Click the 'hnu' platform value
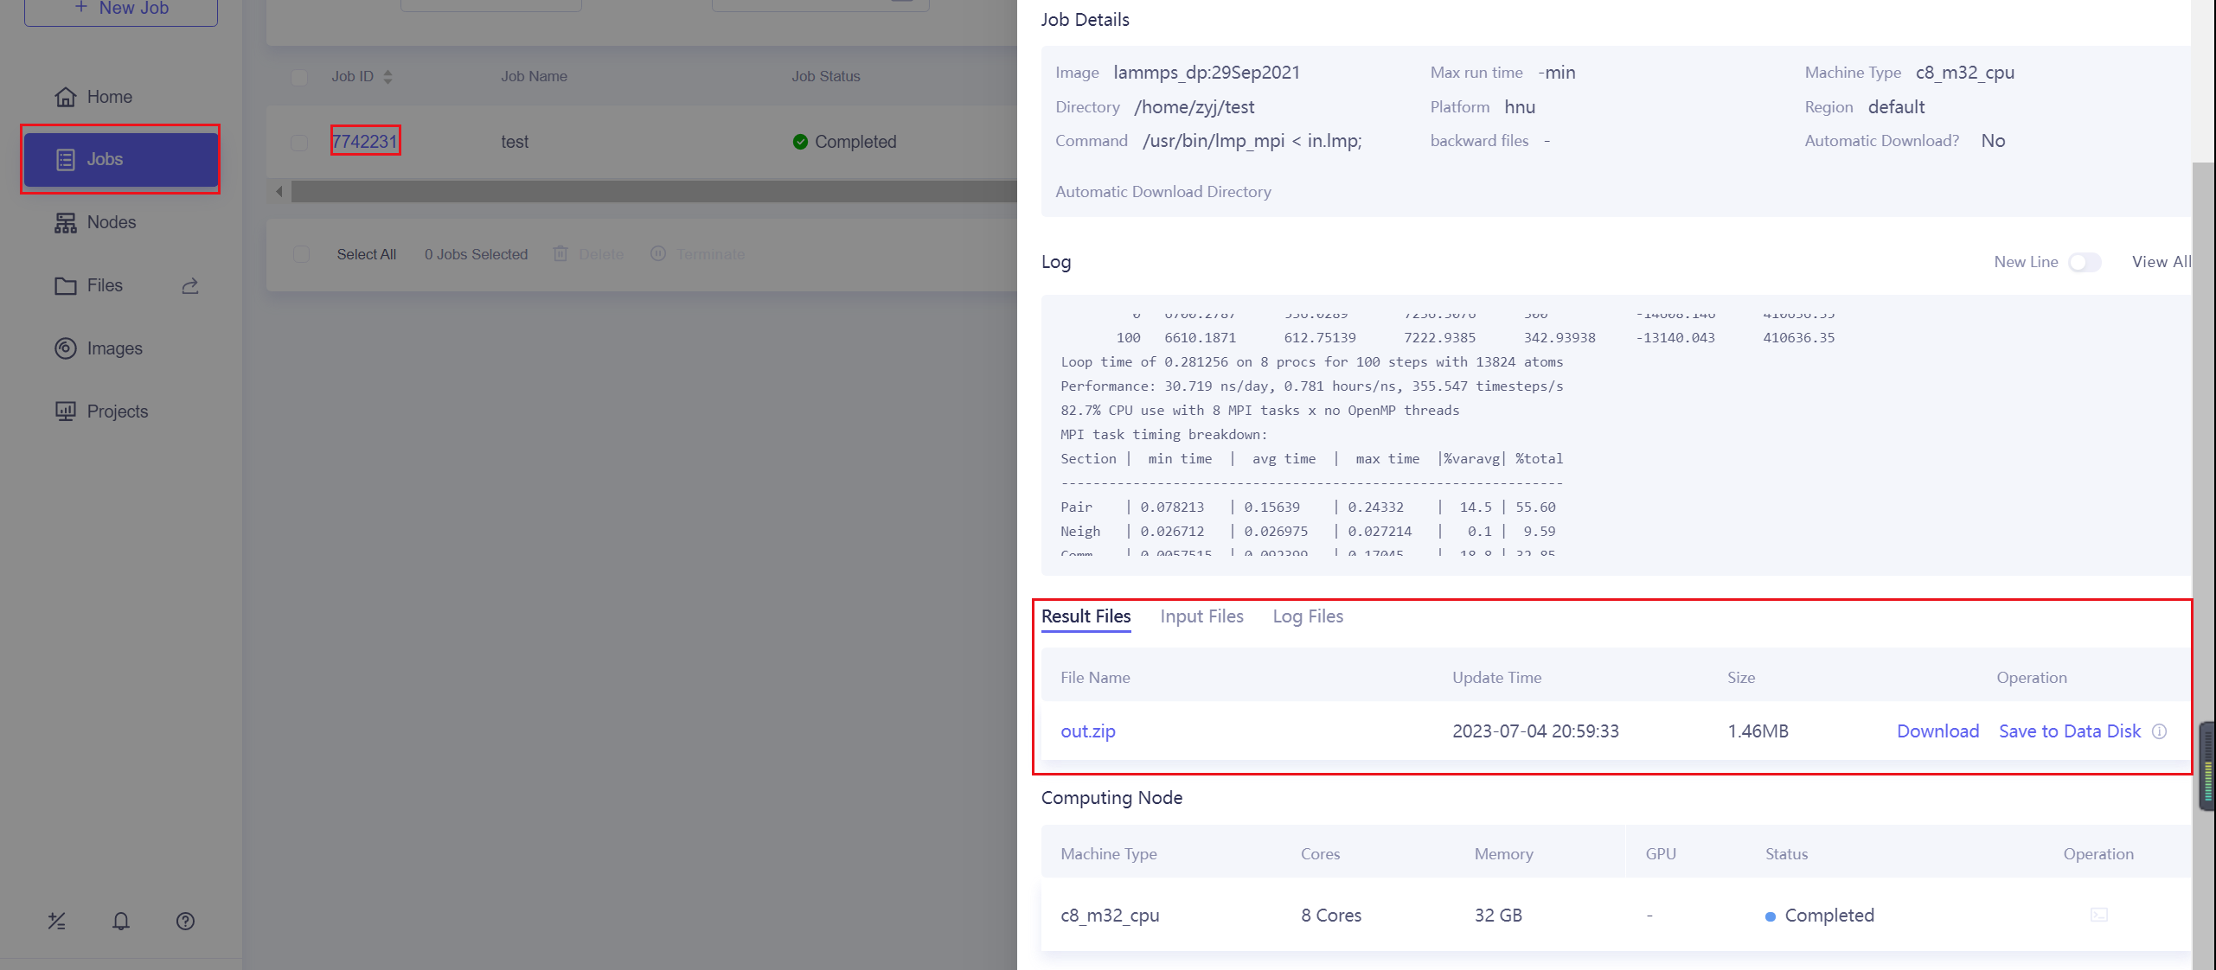The height and width of the screenshot is (970, 2216). pos(1520,107)
